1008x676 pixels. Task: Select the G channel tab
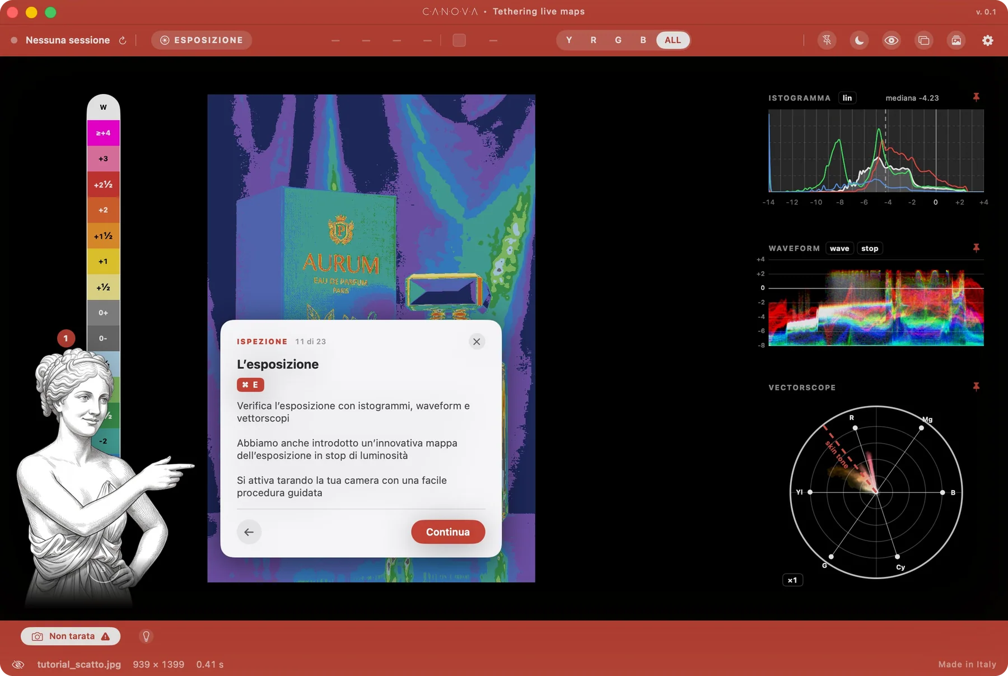[x=618, y=40]
